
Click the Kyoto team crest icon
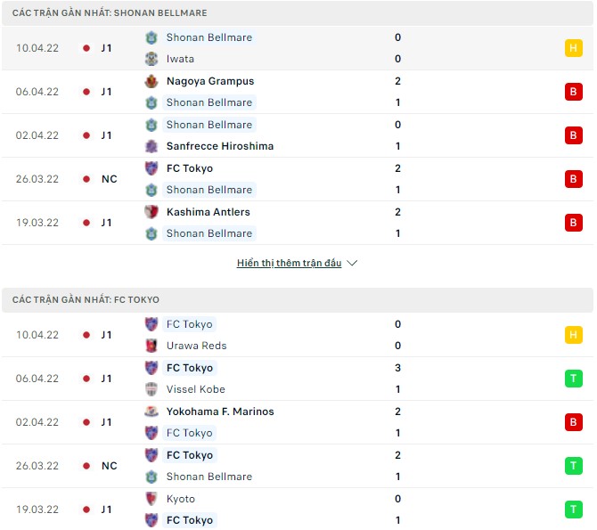(151, 499)
